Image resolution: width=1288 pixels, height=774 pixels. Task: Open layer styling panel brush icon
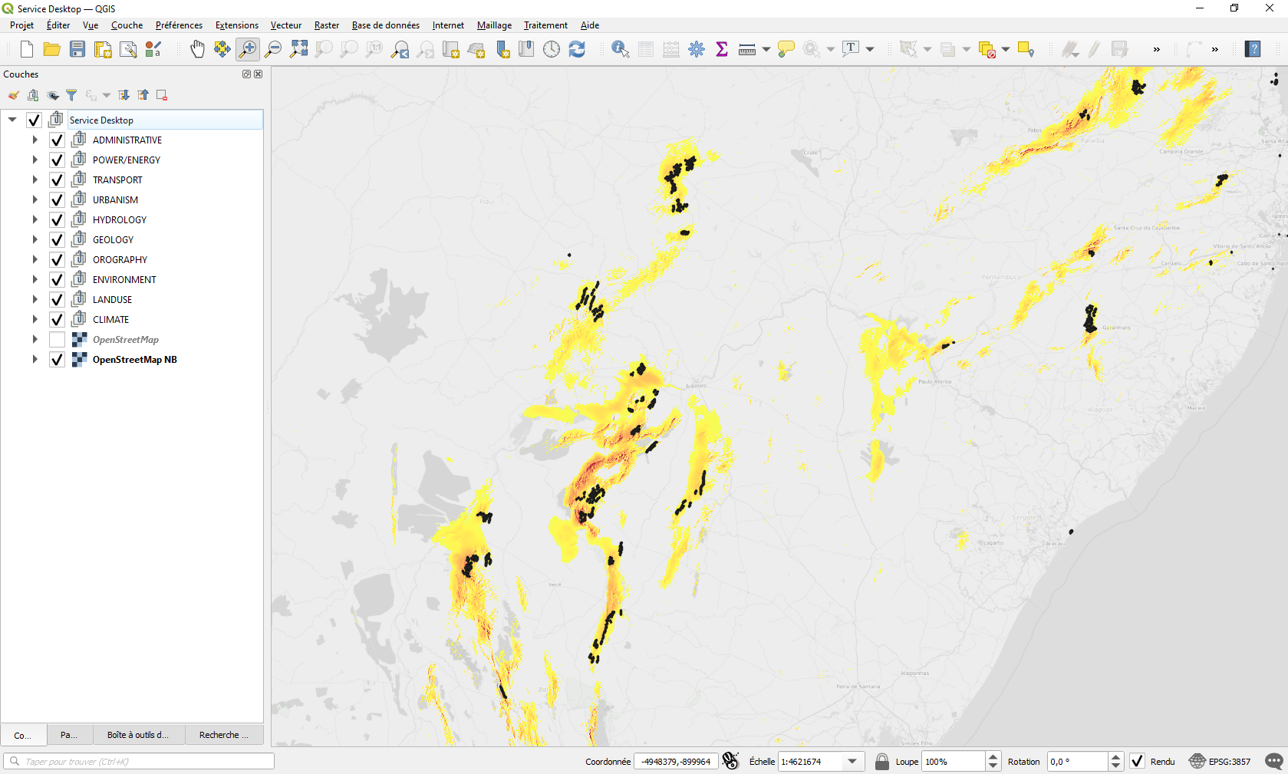(x=14, y=95)
